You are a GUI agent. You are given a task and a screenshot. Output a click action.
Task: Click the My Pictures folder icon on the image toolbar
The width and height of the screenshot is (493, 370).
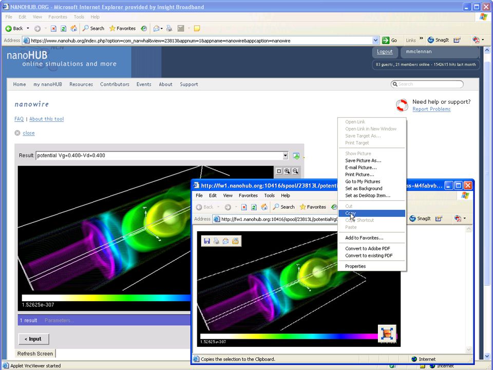[x=235, y=241]
